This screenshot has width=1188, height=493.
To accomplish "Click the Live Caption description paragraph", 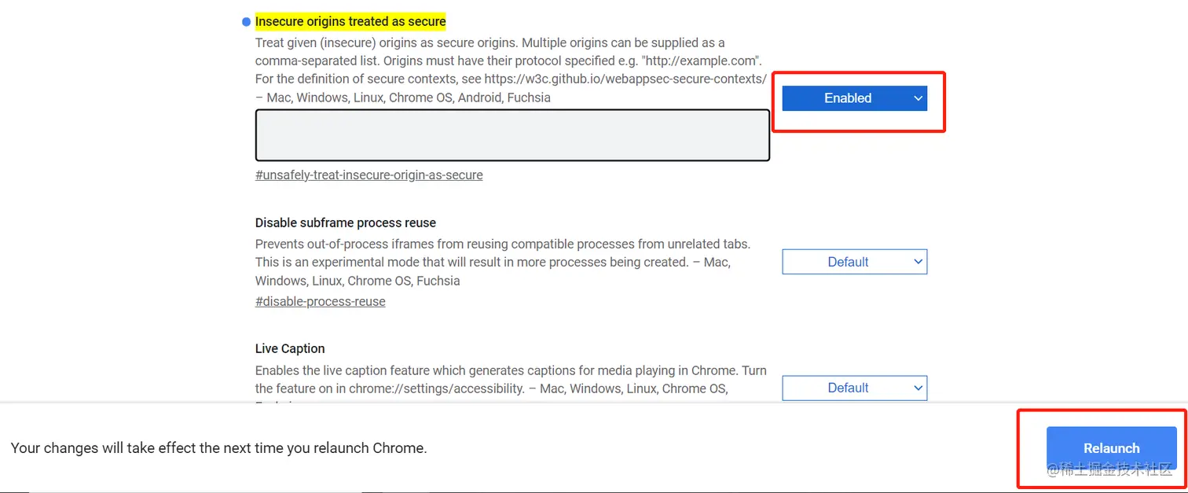I will coord(511,379).
